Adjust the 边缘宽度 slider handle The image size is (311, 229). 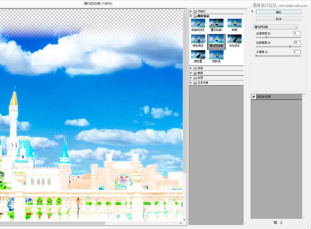point(266,37)
